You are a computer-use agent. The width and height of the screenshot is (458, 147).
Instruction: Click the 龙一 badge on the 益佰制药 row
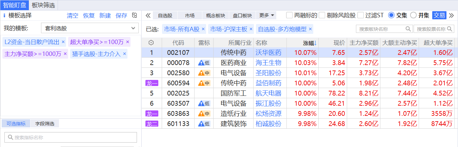click(152, 83)
